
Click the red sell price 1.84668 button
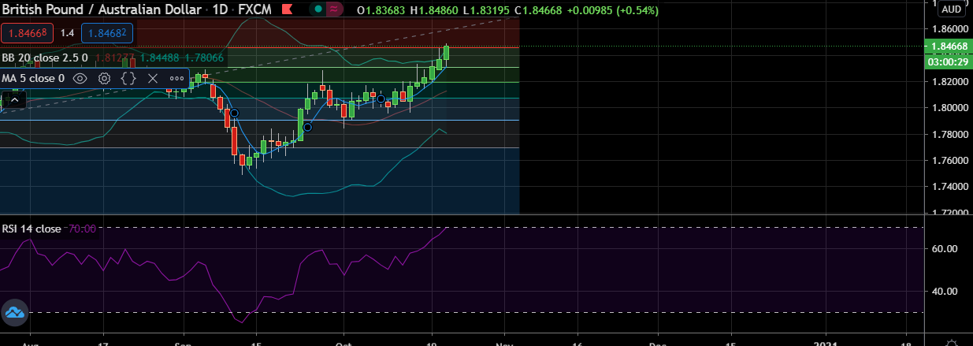coord(26,34)
